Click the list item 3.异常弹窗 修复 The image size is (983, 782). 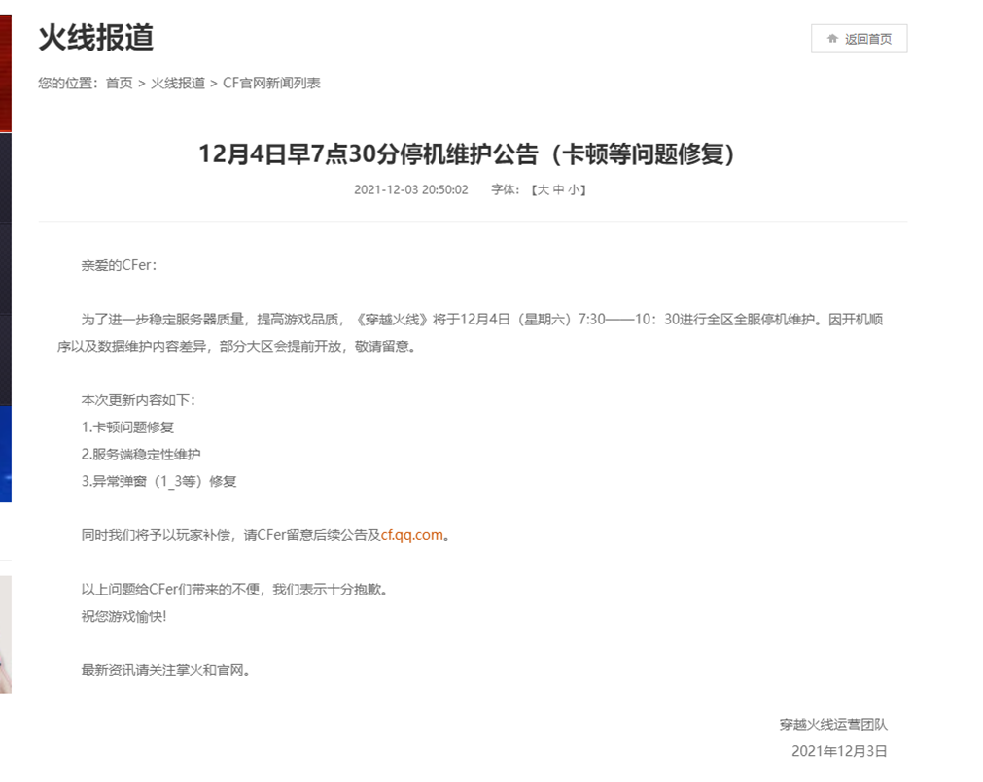(159, 482)
